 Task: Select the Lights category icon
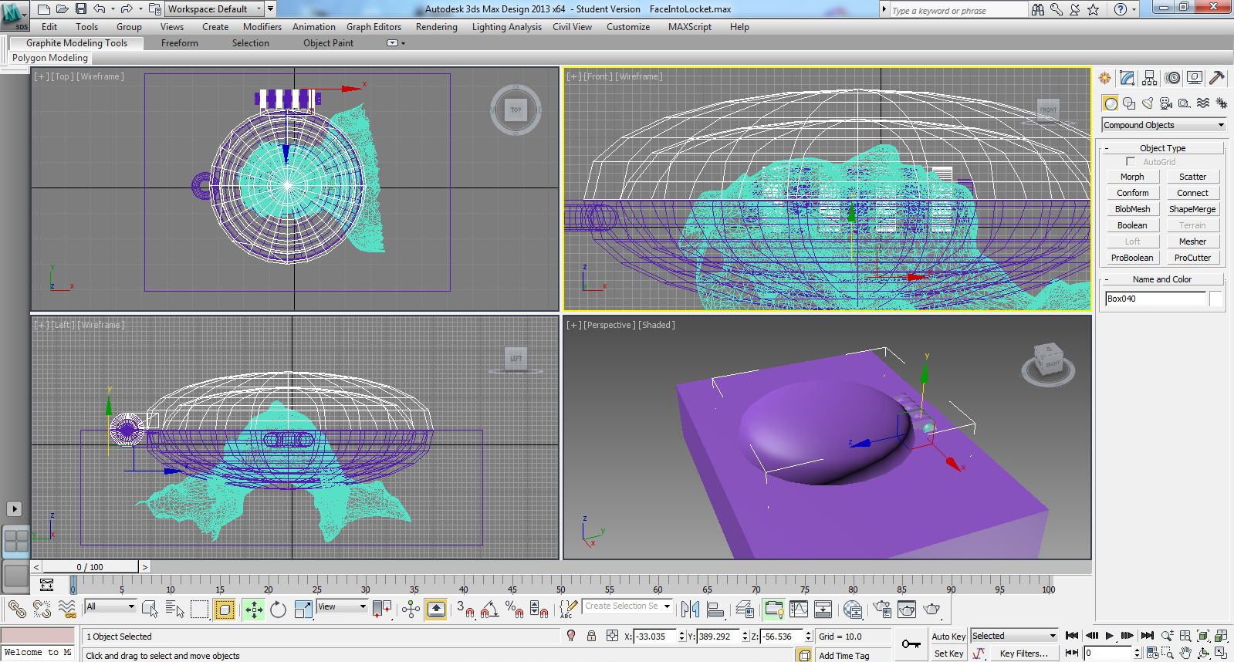point(1148,103)
